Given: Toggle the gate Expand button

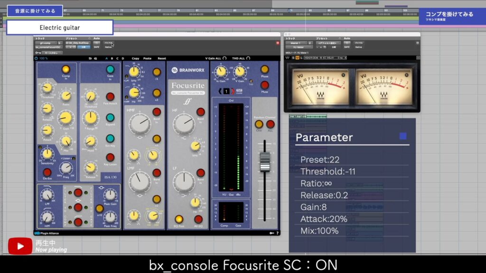Looking at the screenshot, I should [110, 118].
